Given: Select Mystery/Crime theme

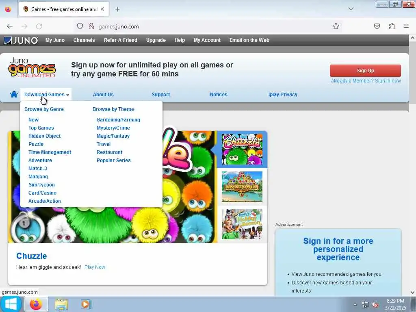Looking at the screenshot, I should [x=113, y=128].
